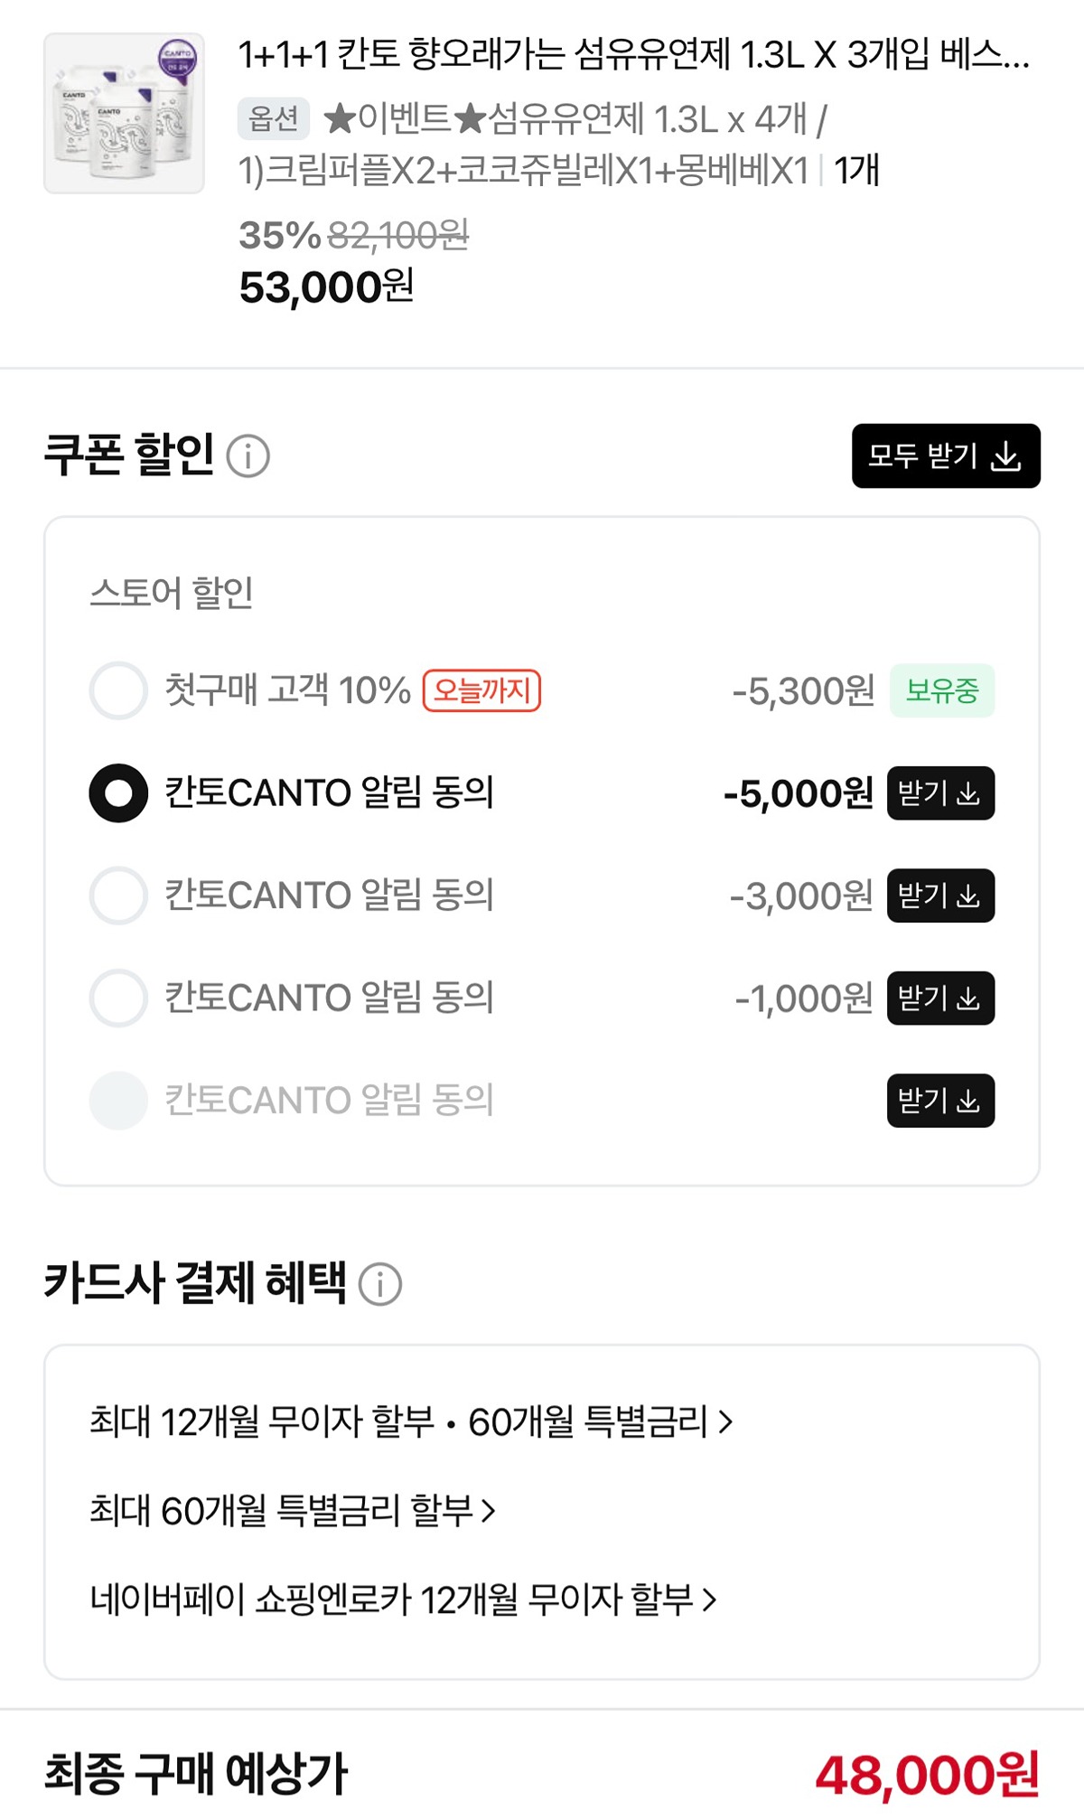Download the -5,000원 칸토CANTO coupon
The image size is (1084, 1819).
click(940, 793)
